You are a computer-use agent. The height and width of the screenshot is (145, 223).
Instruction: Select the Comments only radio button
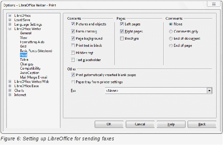[x=171, y=31]
